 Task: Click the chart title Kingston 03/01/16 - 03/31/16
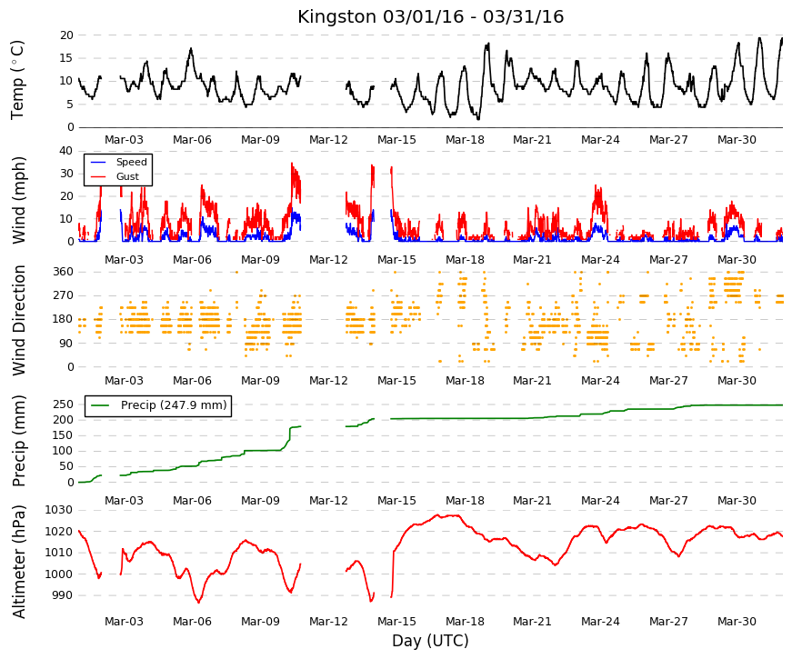[x=430, y=16]
